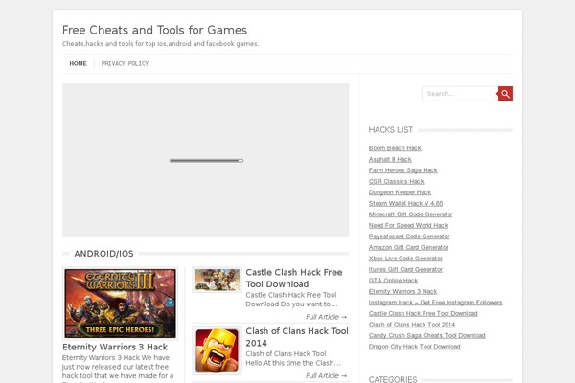Screen dimensions: 575x383
Task: Open the Clash of Clans Hack Tool 2014 sidebar link
Action: click(x=412, y=324)
